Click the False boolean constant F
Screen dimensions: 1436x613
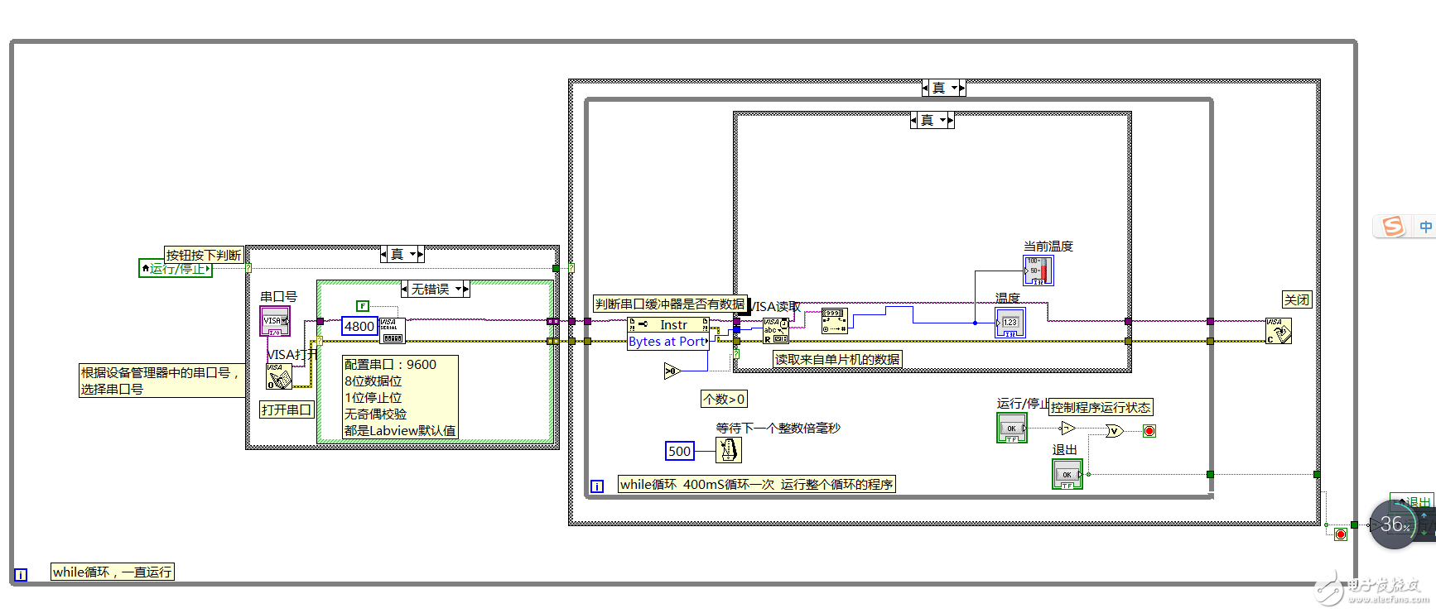point(363,306)
